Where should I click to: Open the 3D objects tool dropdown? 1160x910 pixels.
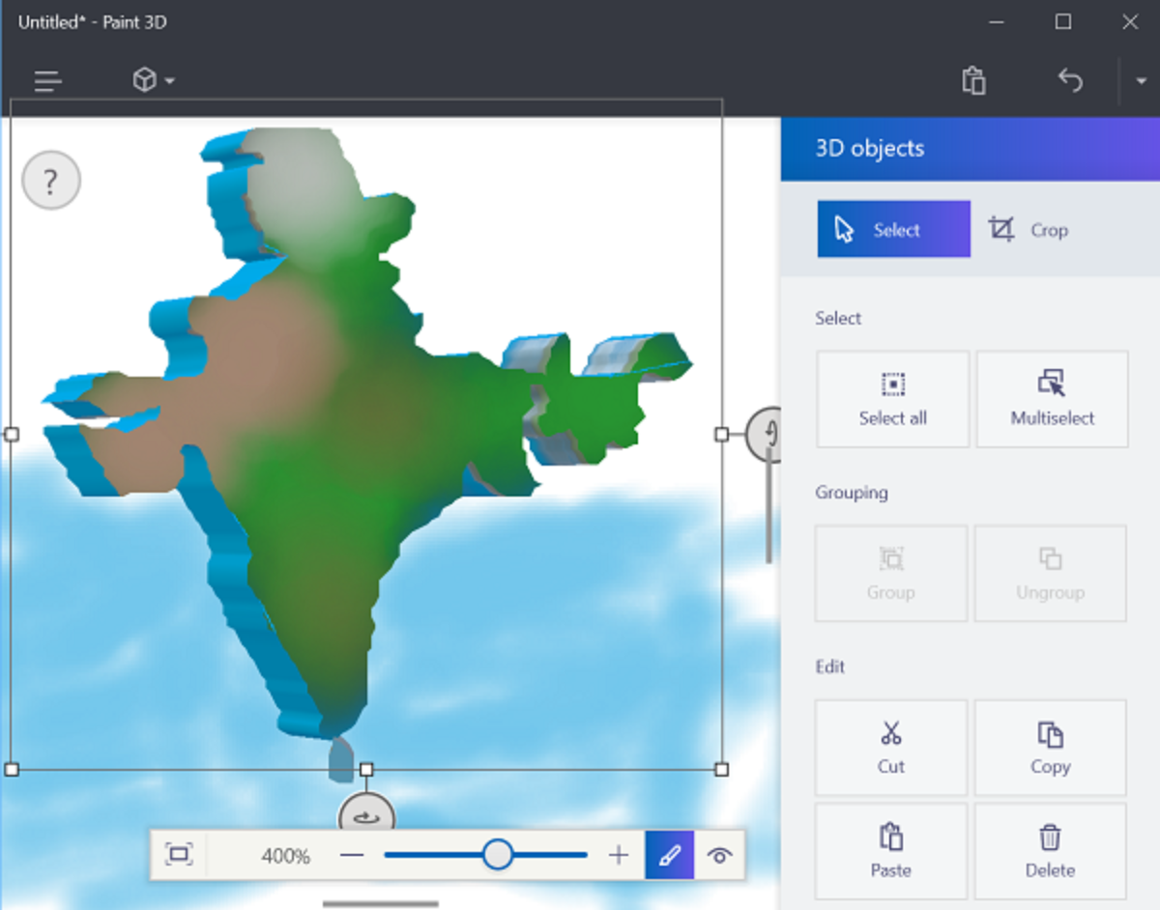pyautogui.click(x=153, y=80)
